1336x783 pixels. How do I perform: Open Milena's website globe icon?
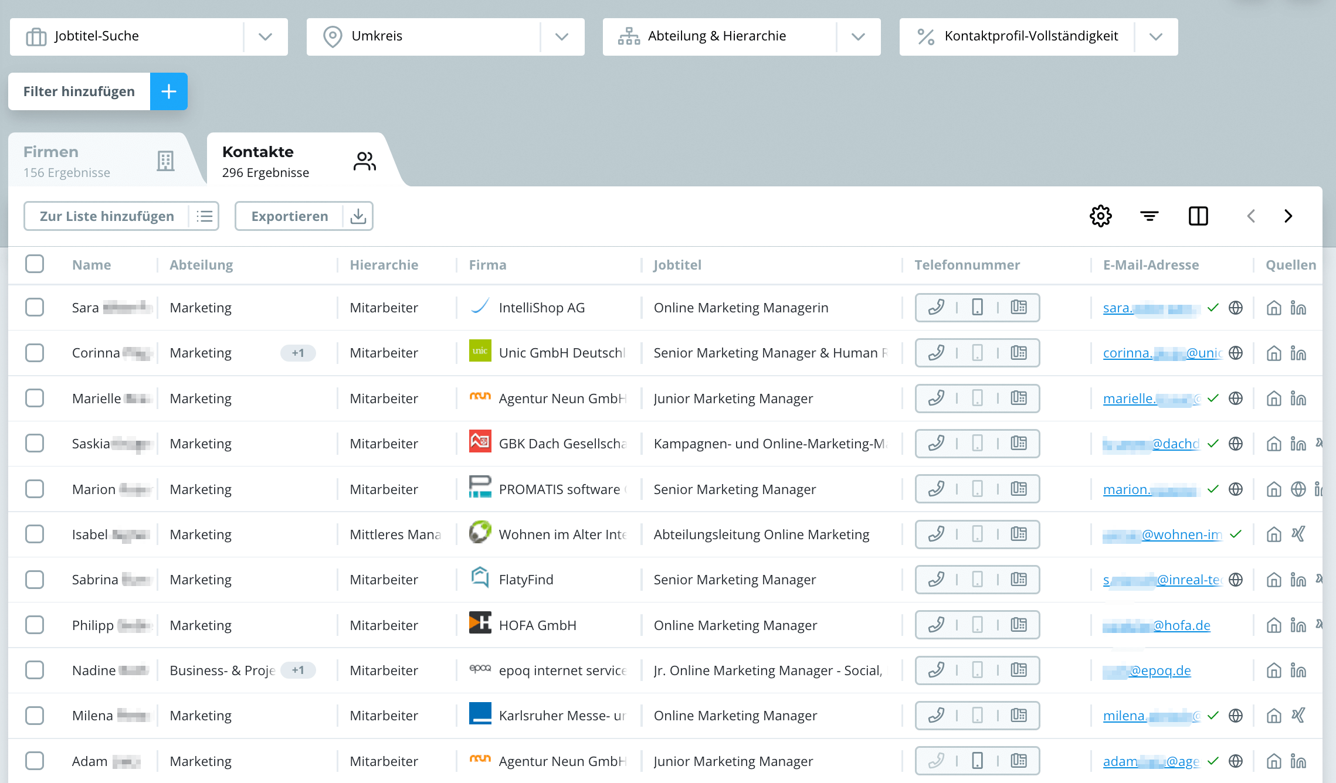[1236, 715]
